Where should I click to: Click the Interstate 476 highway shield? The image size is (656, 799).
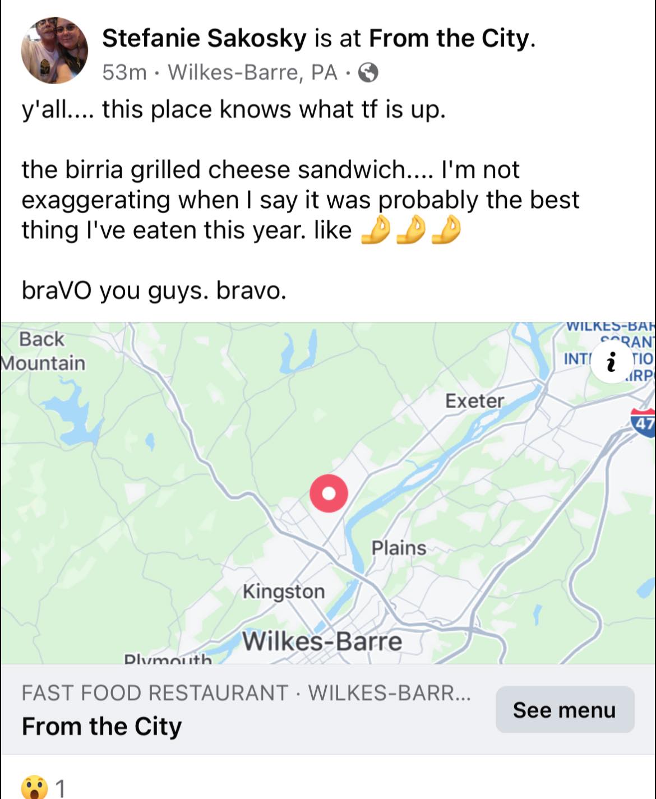coord(644,422)
